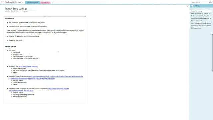
Task: Click 'Example commands' sub-bullet
Action: pyautogui.click(x=20, y=97)
